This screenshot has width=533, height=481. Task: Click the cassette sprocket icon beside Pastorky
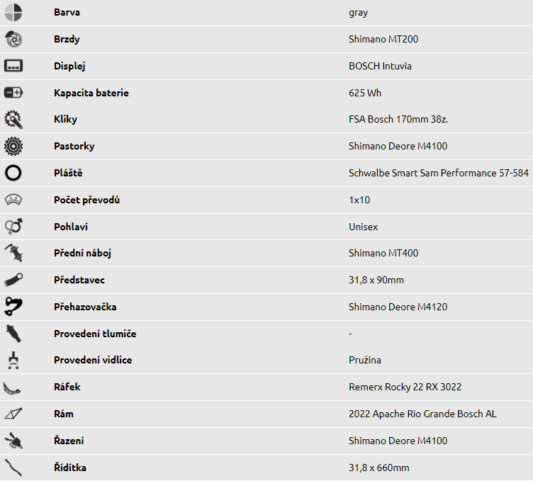[x=13, y=146]
